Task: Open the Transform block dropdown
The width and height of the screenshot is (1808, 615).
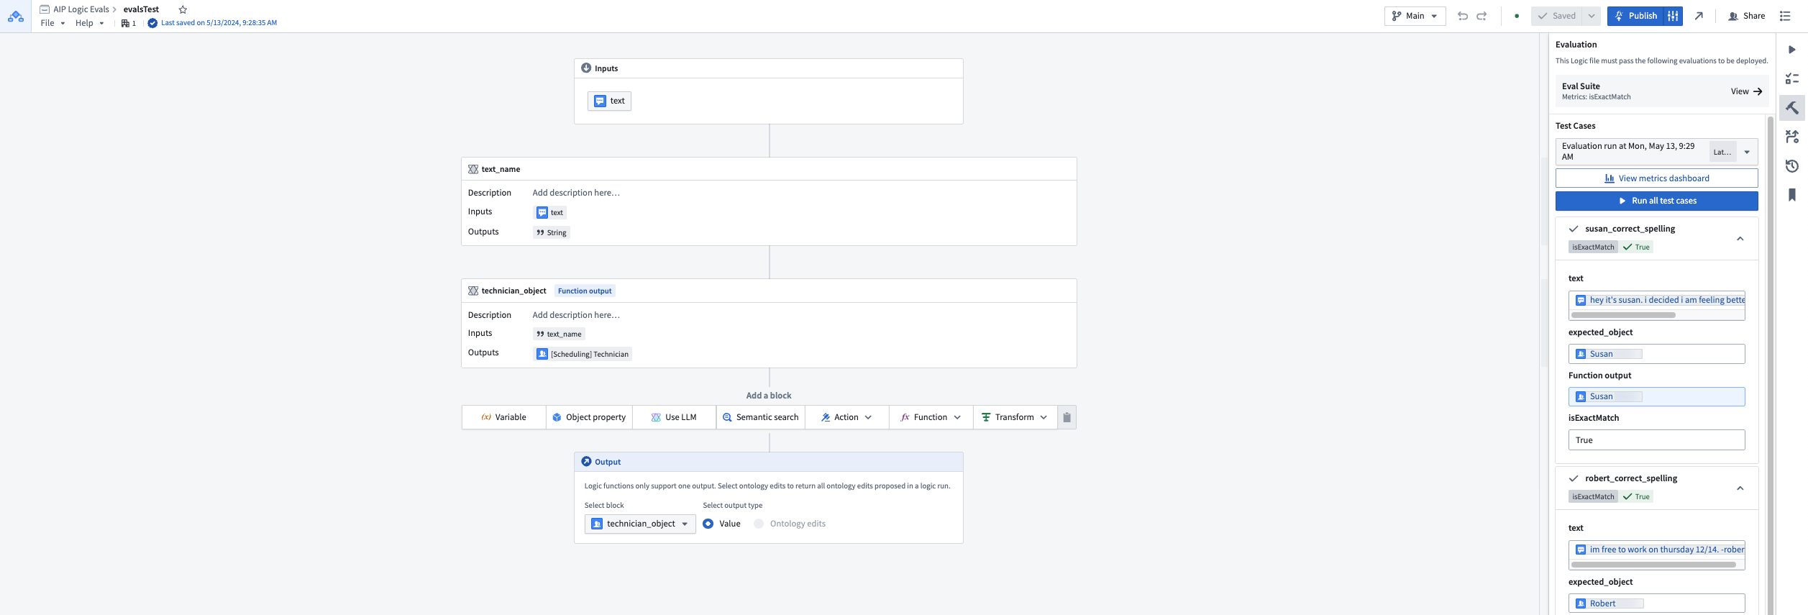Action: click(x=1015, y=417)
